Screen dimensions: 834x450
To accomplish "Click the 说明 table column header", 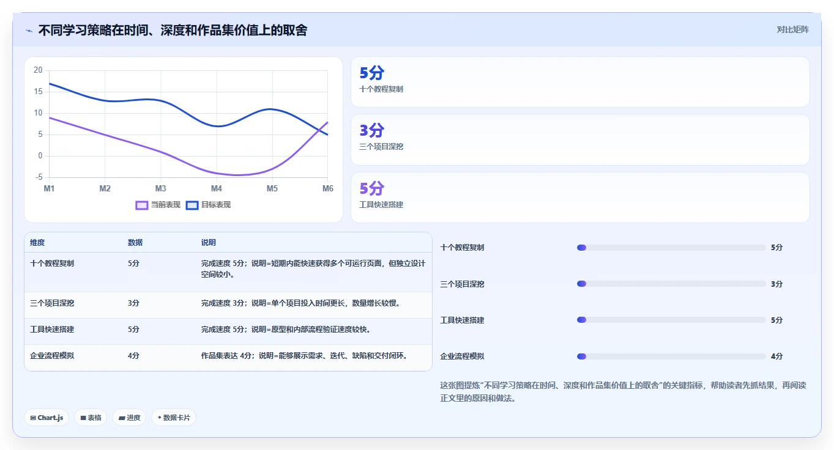I will pyautogui.click(x=209, y=243).
